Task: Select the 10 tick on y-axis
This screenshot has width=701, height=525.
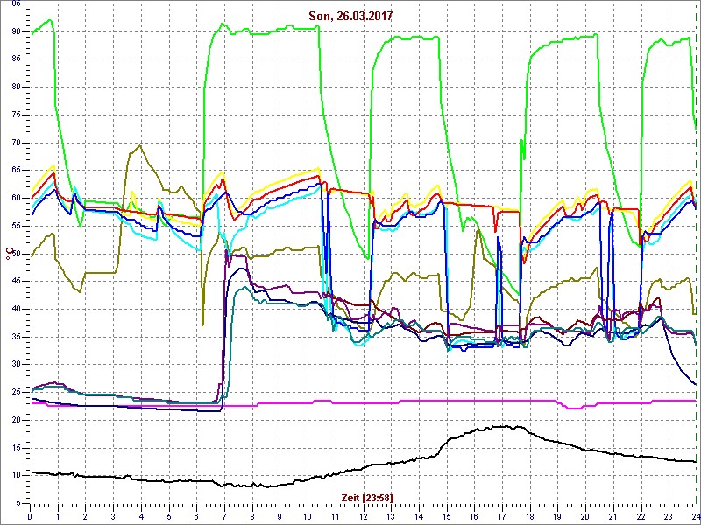Action: pyautogui.click(x=15, y=475)
